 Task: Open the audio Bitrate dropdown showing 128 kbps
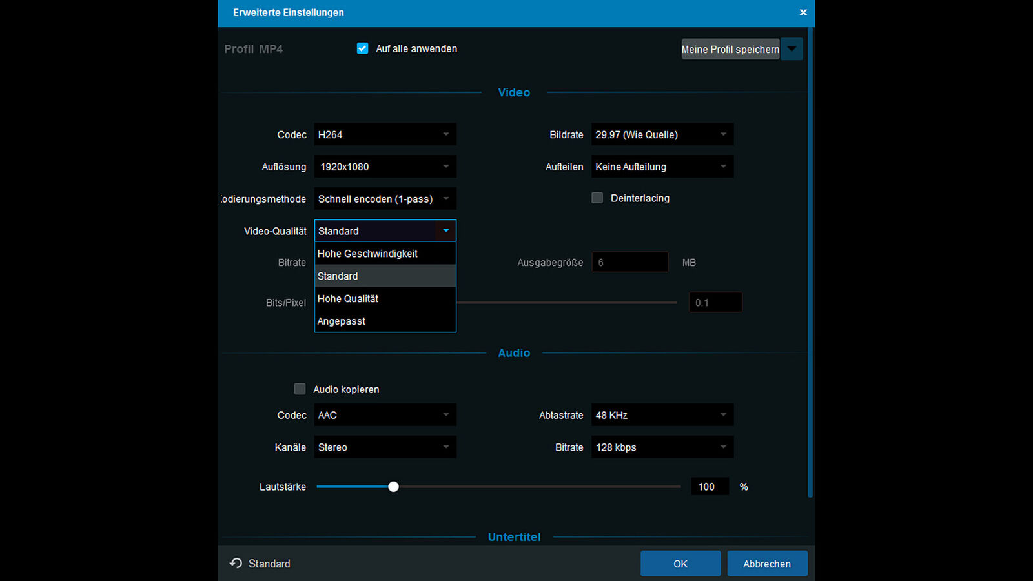pyautogui.click(x=661, y=447)
